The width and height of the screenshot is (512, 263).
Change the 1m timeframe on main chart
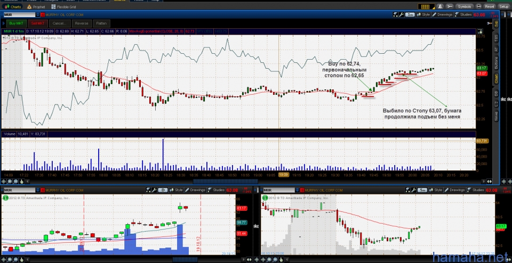pos(410,15)
